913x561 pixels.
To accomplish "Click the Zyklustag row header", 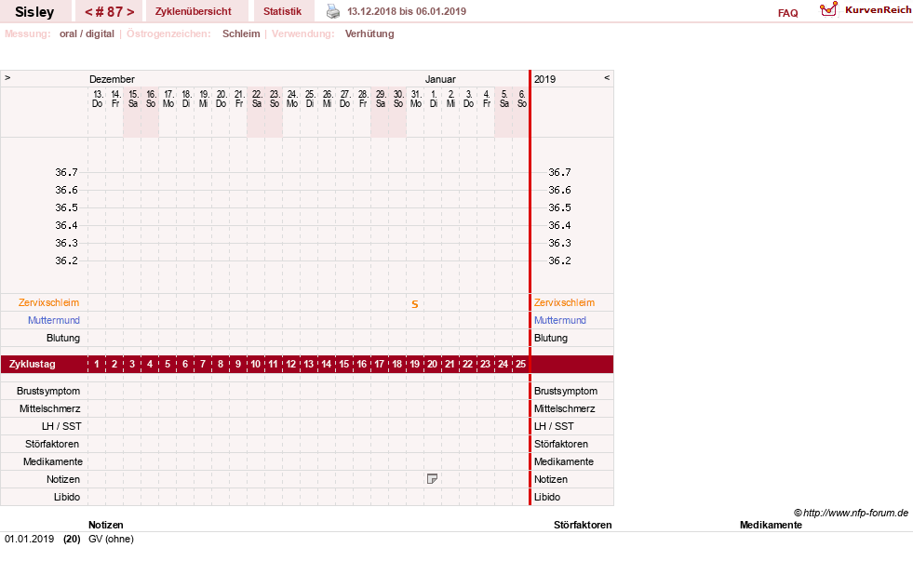I will (32, 365).
